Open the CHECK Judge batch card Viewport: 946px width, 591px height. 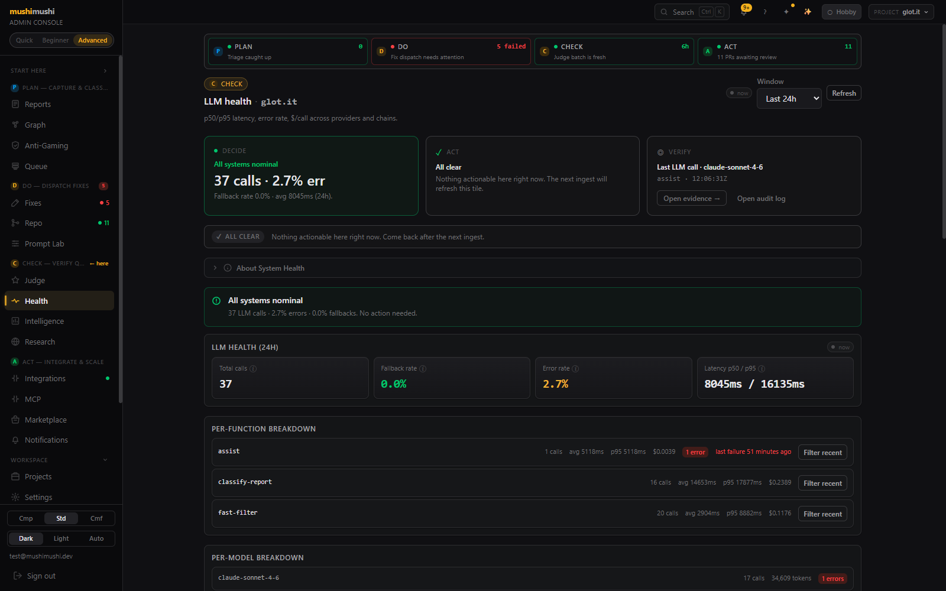point(614,51)
